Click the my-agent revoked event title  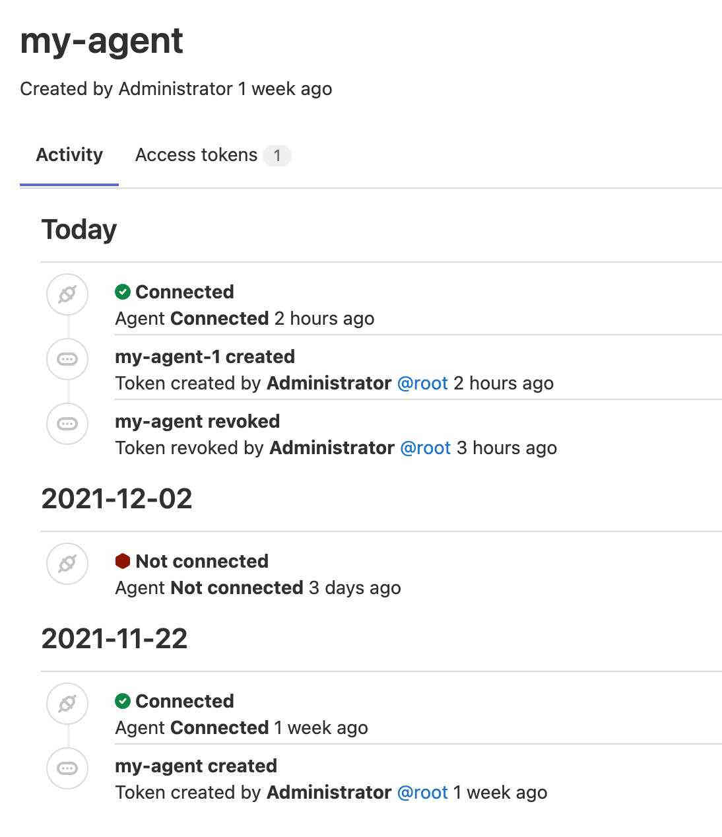[197, 421]
